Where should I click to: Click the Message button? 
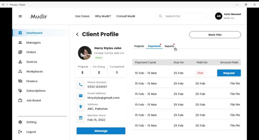point(101,131)
